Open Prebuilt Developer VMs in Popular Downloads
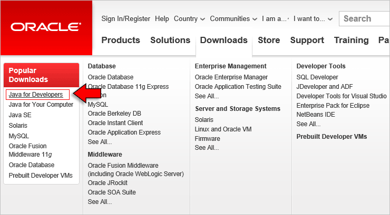Viewport: 390px width, 215px height. (x=41, y=176)
